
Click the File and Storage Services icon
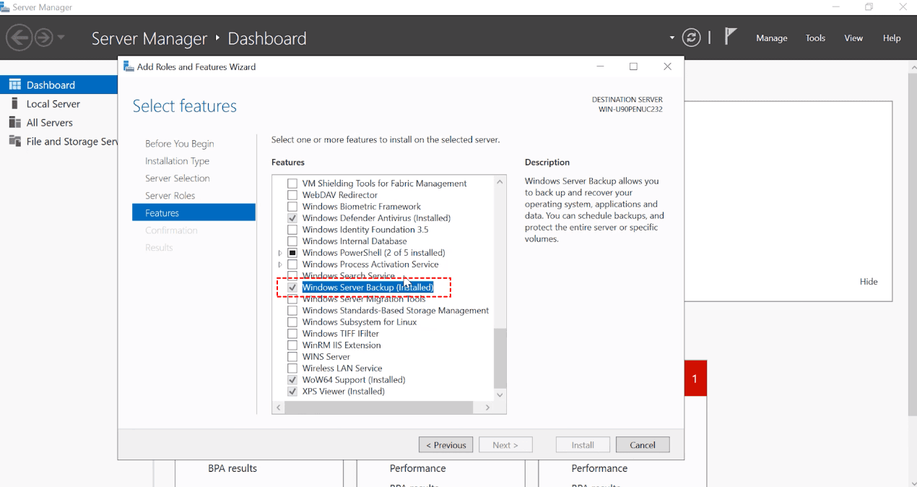click(14, 141)
